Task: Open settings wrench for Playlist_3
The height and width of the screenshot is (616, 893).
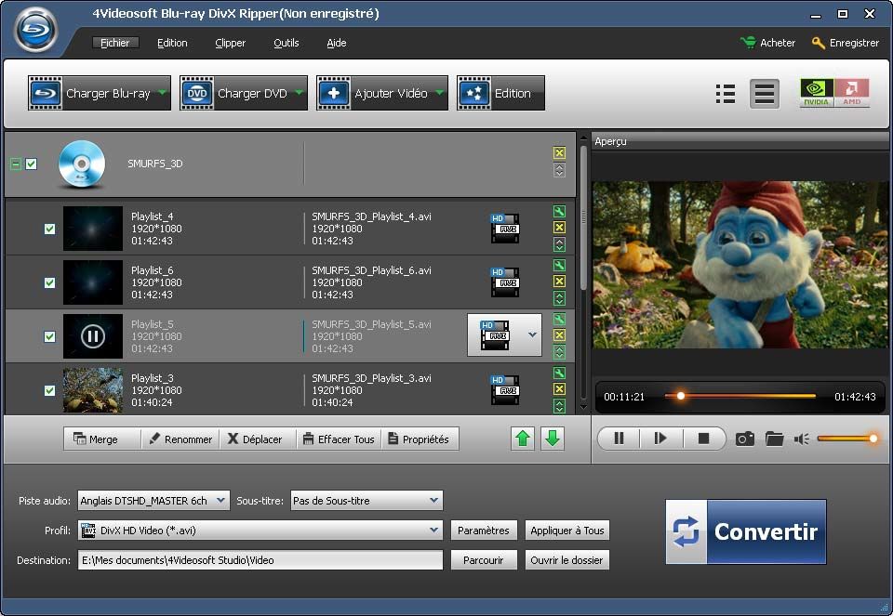Action: coord(559,374)
